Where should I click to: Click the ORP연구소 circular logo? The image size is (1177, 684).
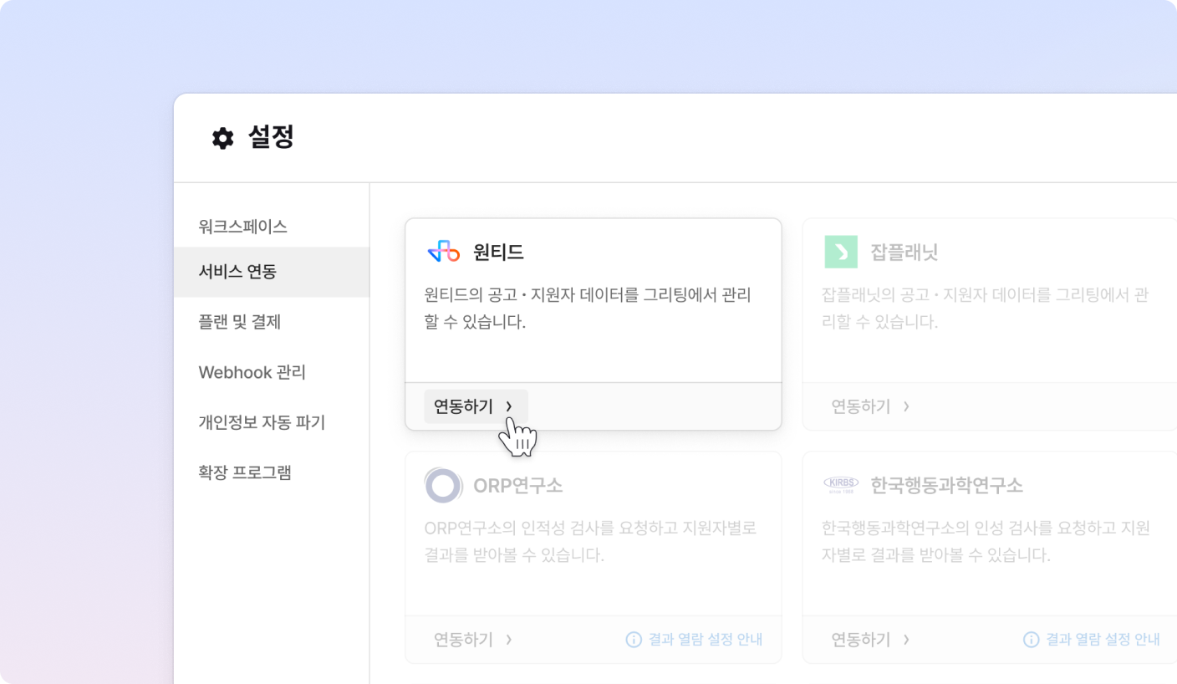click(443, 486)
